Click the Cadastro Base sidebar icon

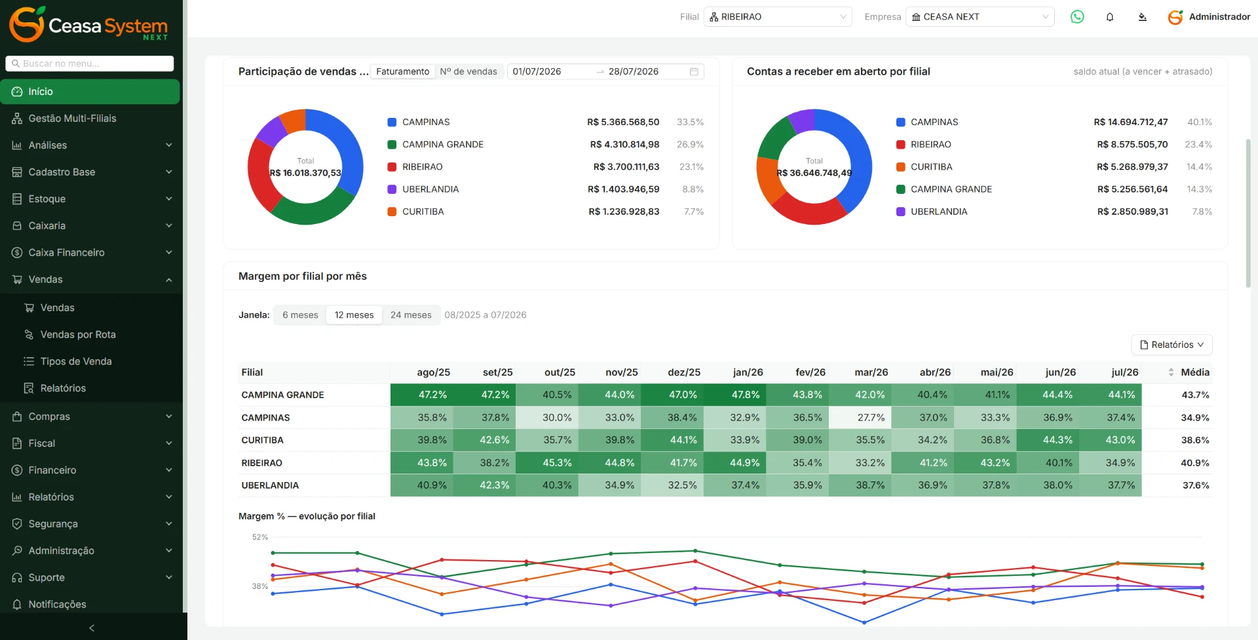(17, 172)
